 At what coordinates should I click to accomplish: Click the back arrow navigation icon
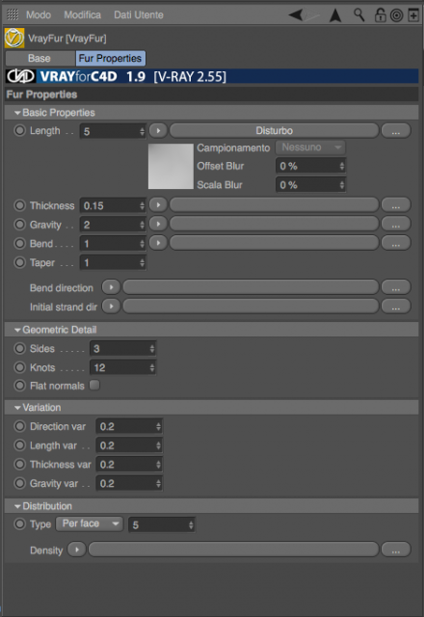point(296,15)
